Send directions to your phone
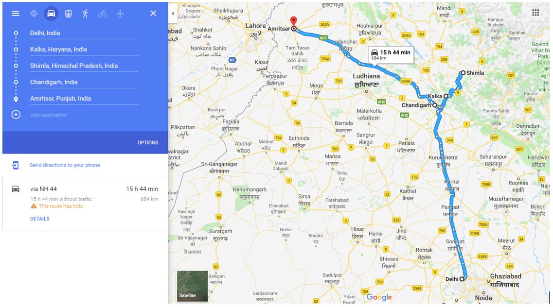This screenshot has height=307, width=553. (x=65, y=165)
